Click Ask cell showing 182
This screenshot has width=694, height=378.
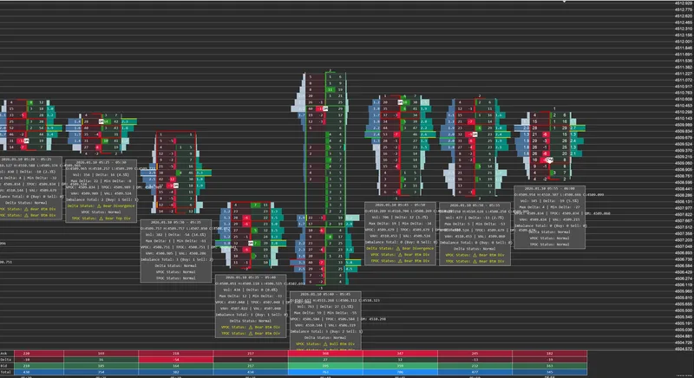pos(550,353)
